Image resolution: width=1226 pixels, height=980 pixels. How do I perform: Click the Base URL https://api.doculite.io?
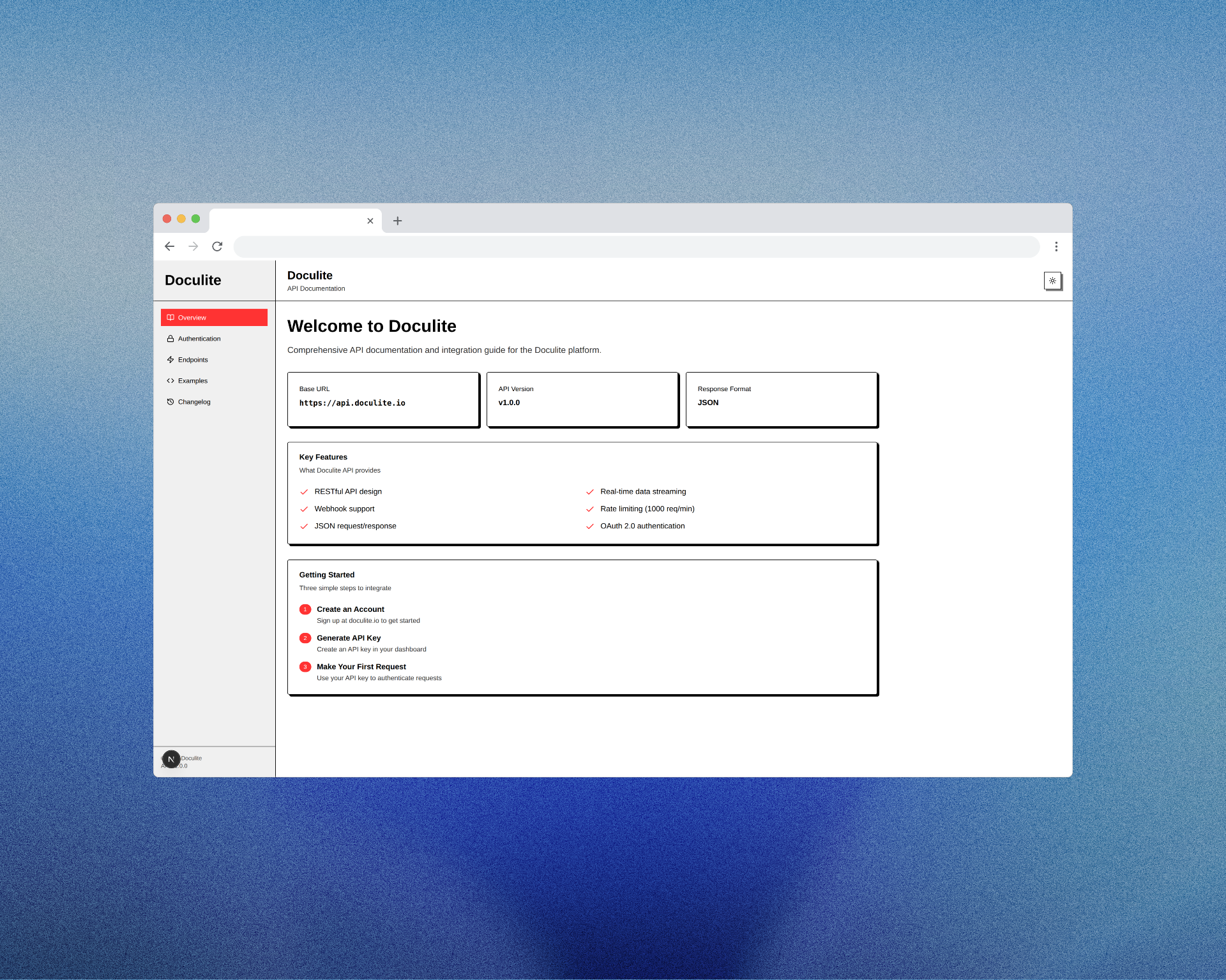coord(352,403)
